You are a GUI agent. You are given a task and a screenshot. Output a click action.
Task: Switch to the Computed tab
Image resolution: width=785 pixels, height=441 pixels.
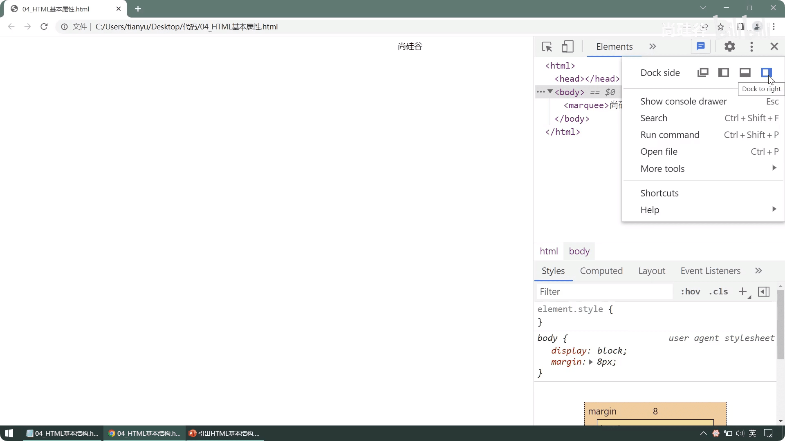pos(601,271)
